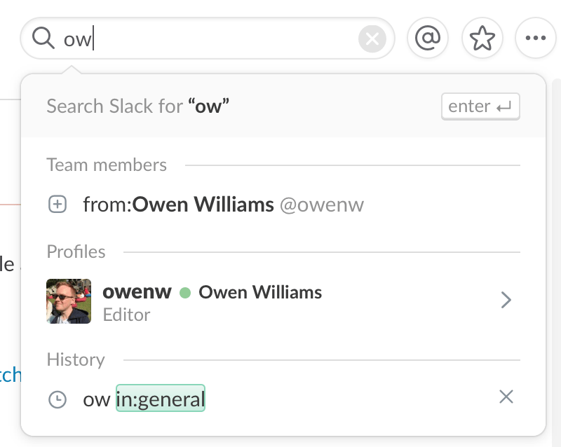This screenshot has width=561, height=447.
Task: Toggle the in:general search modifier chip
Action: coord(160,397)
